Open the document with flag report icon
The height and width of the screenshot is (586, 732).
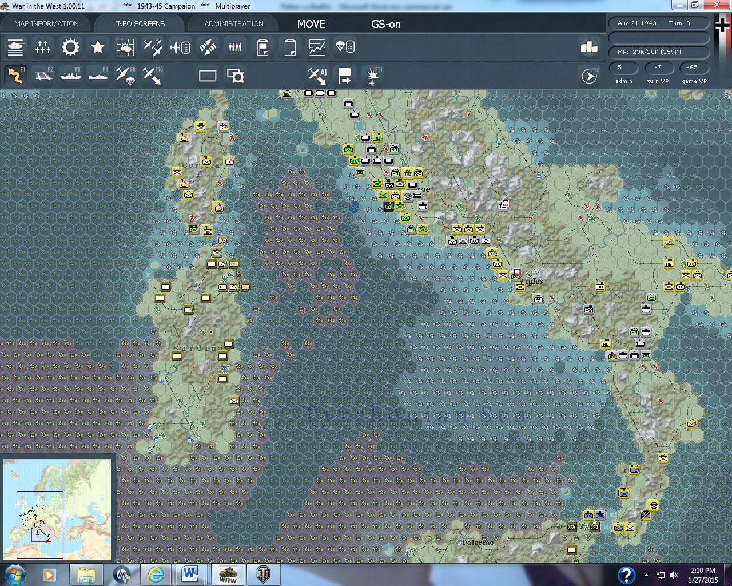[262, 47]
